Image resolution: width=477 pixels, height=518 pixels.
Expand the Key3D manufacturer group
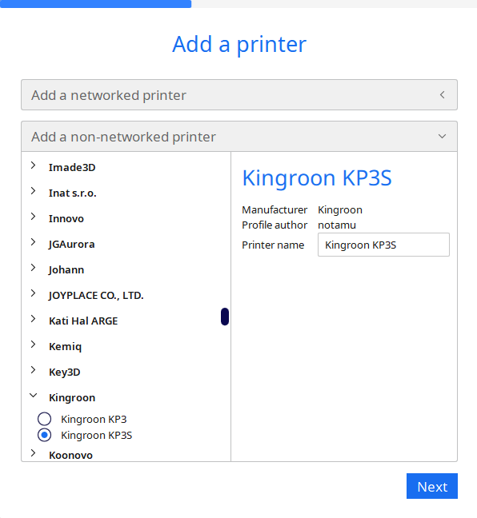click(33, 370)
